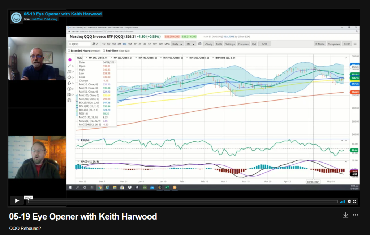Select the 1Y time range
The width and height of the screenshot is (370, 235).
[135, 44]
